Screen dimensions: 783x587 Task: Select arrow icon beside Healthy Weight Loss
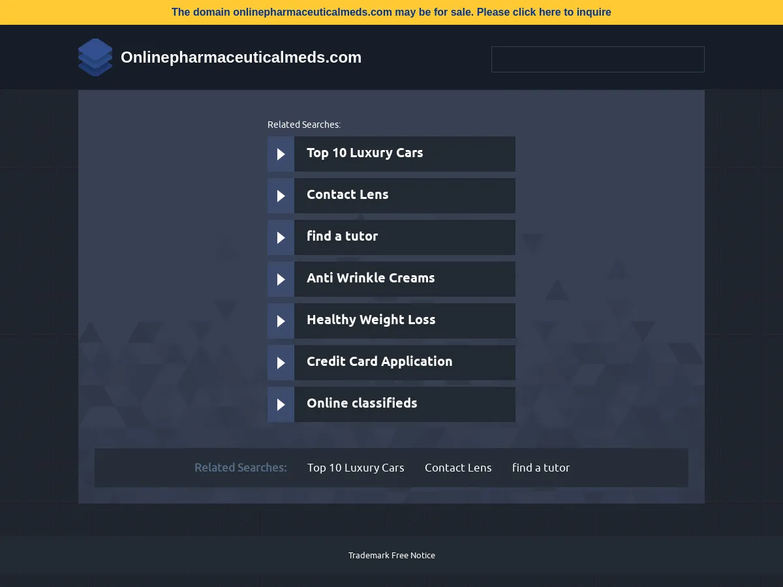[x=281, y=321]
